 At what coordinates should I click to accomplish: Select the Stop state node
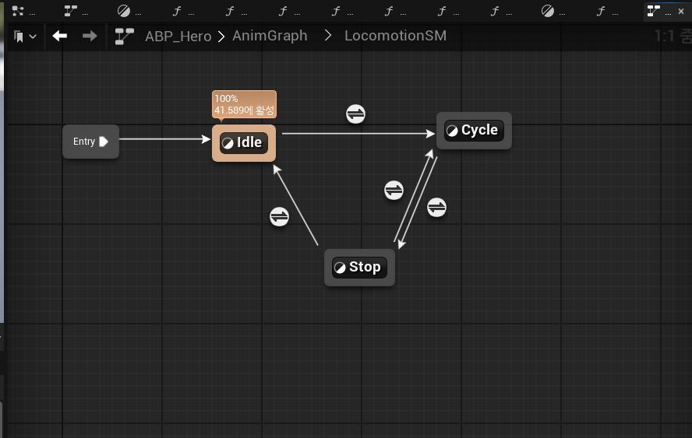click(x=360, y=268)
